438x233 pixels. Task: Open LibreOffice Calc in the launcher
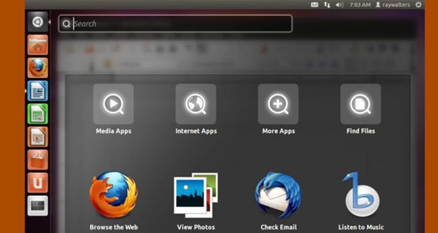pos(38,114)
